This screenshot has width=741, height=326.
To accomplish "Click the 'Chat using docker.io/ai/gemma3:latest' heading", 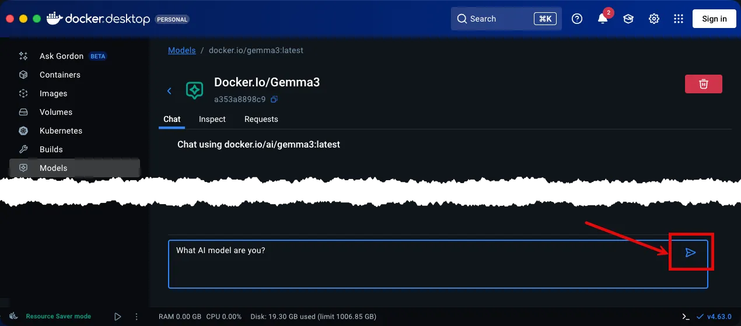I will (x=258, y=144).
